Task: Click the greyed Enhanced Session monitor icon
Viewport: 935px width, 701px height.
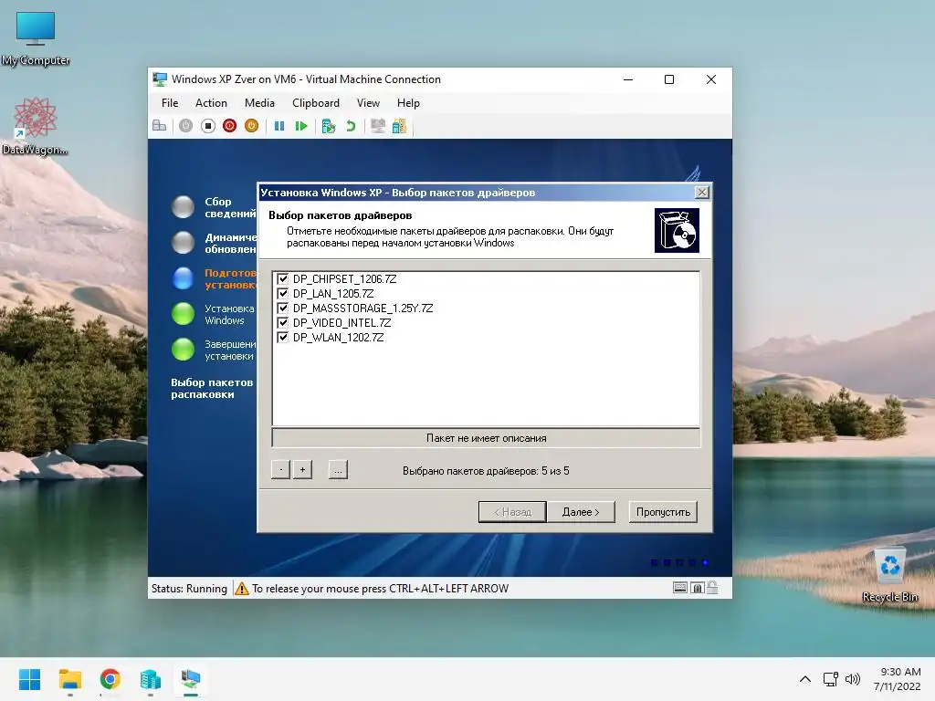Action: (x=378, y=126)
